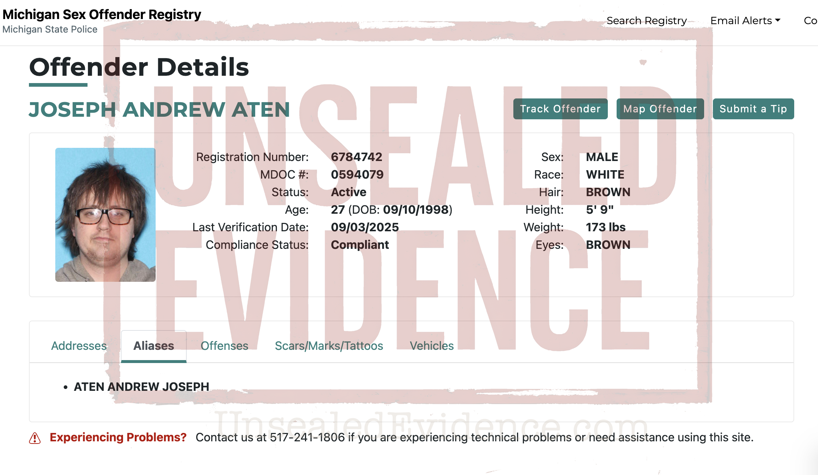Click the Experiencing Problems? red text
Screen dimensions: 818x475
[118, 437]
